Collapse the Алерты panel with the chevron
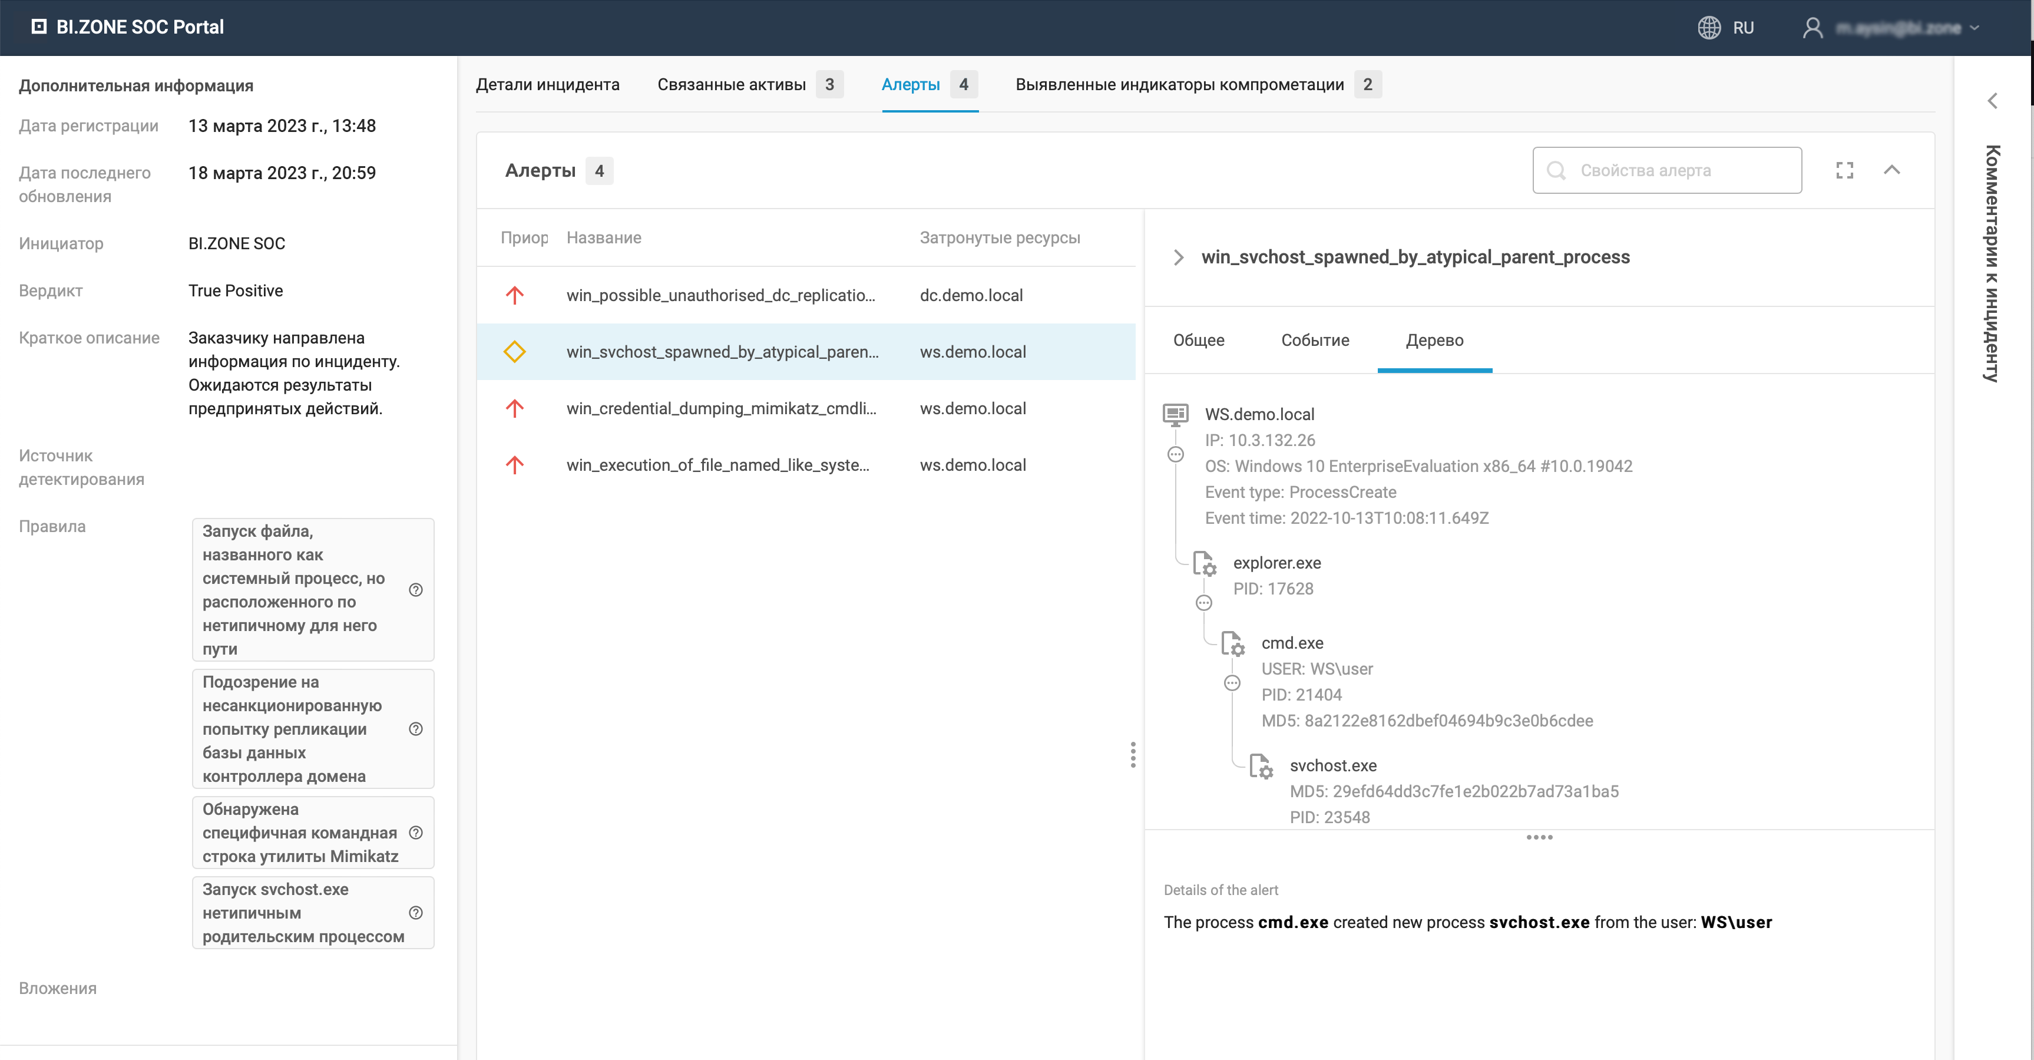 (x=1892, y=170)
